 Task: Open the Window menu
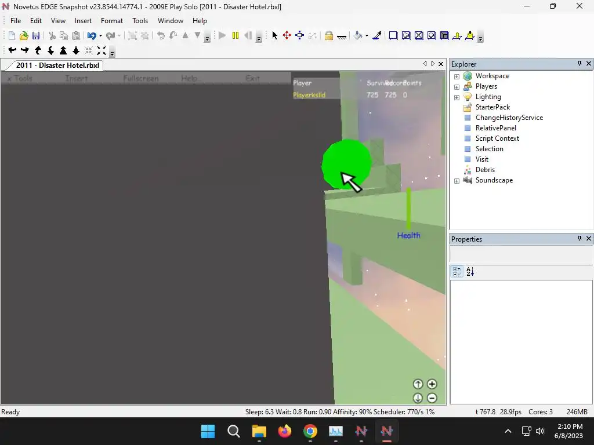171,21
